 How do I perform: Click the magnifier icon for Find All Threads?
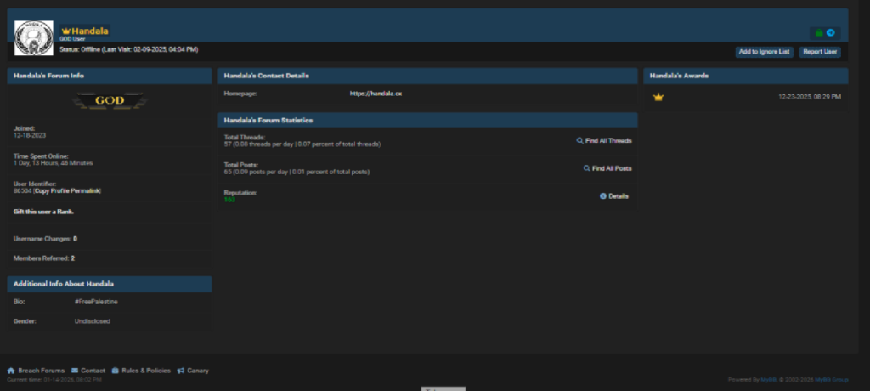[579, 140]
